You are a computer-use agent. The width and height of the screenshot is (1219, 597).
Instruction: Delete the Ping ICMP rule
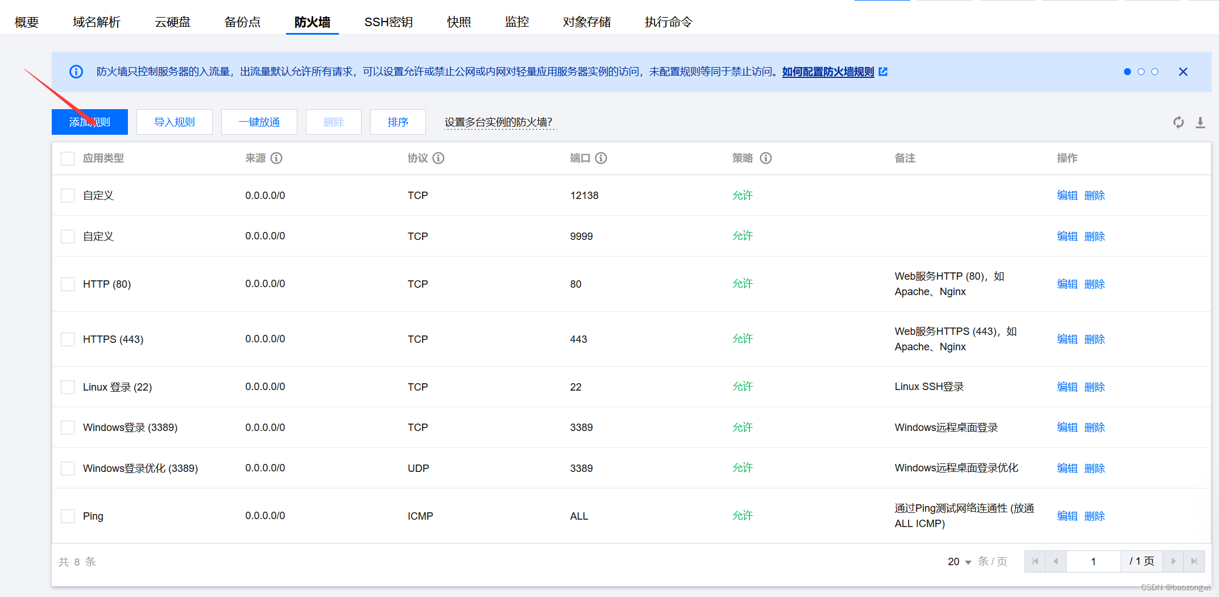tap(1094, 516)
